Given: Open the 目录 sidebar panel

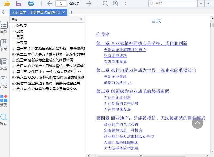Looking at the screenshot, I should pyautogui.click(x=4, y=27).
